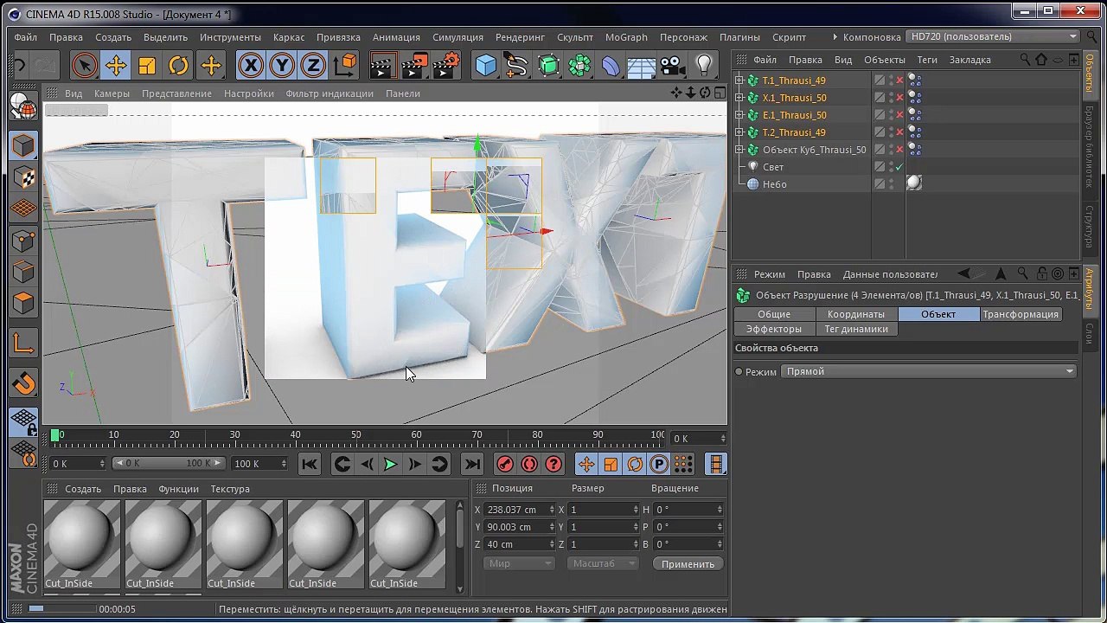Toggle X.1_Thrausi_50 red enable cross
The height and width of the screenshot is (623, 1107).
[899, 98]
